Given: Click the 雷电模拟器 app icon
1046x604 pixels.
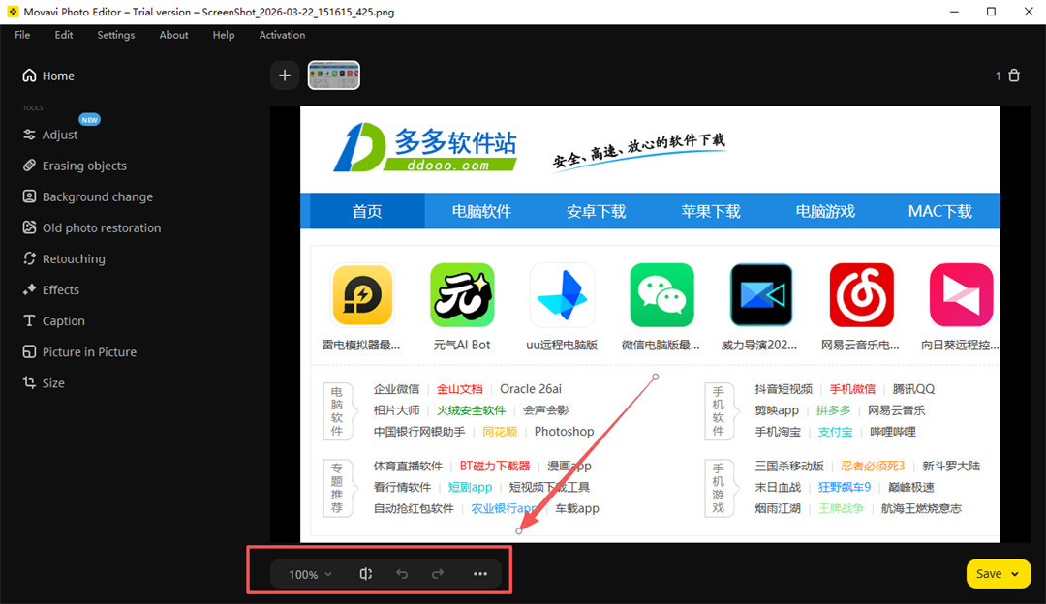Looking at the screenshot, I should coord(362,294).
